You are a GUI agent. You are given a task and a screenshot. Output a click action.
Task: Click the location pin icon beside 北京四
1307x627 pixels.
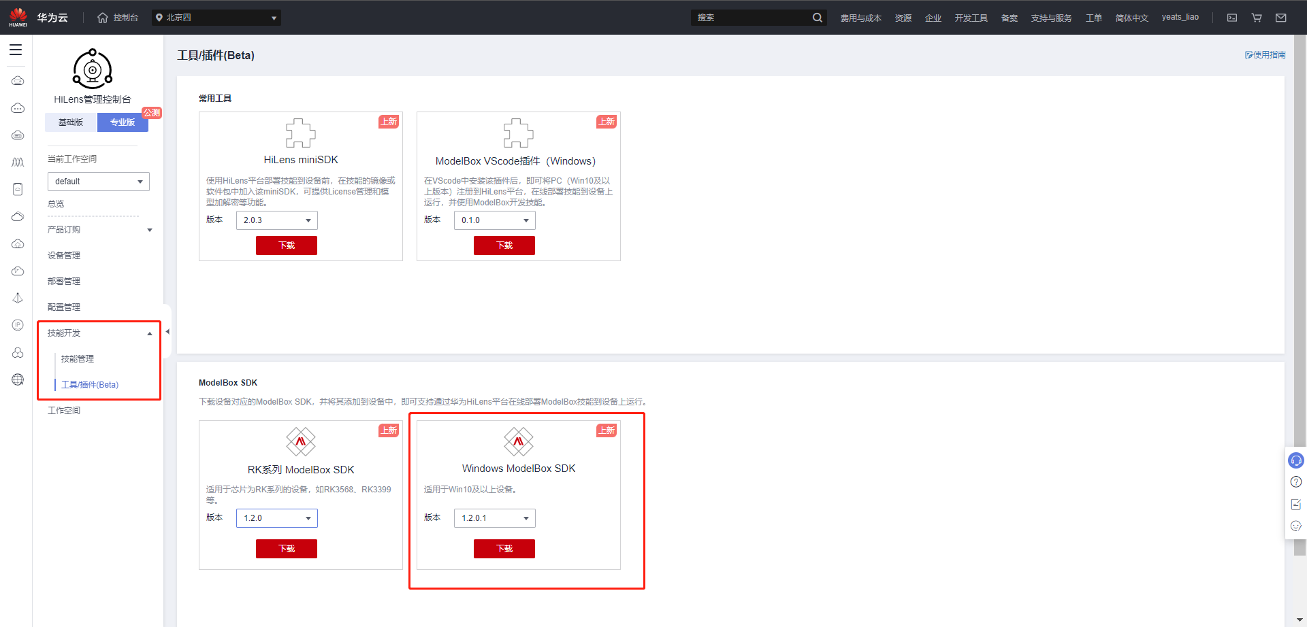(x=159, y=18)
